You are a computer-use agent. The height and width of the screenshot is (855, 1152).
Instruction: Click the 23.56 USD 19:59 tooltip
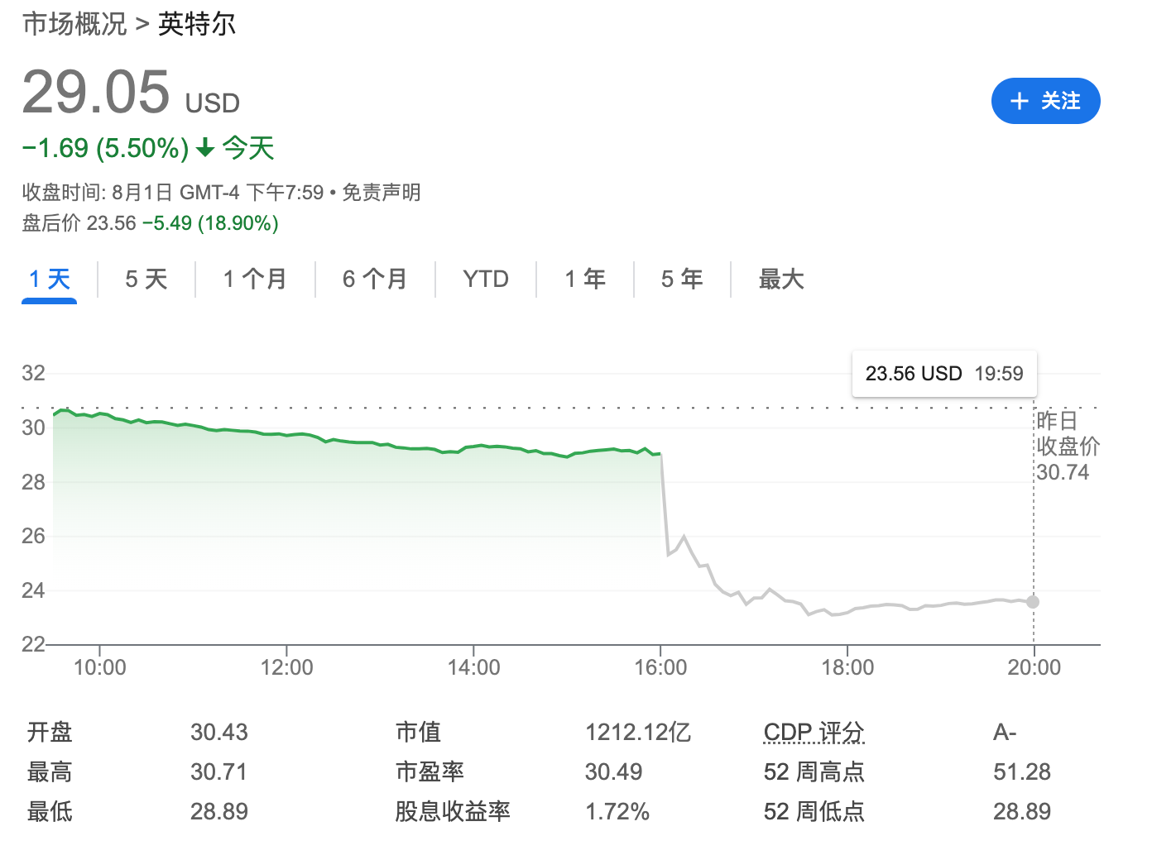944,374
